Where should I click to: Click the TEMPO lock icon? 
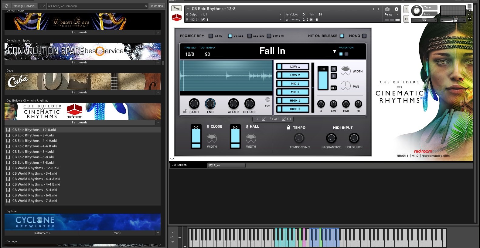288,127
